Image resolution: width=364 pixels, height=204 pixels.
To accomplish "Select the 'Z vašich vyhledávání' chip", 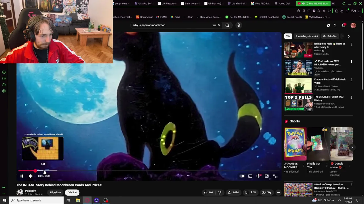I will (x=307, y=36).
